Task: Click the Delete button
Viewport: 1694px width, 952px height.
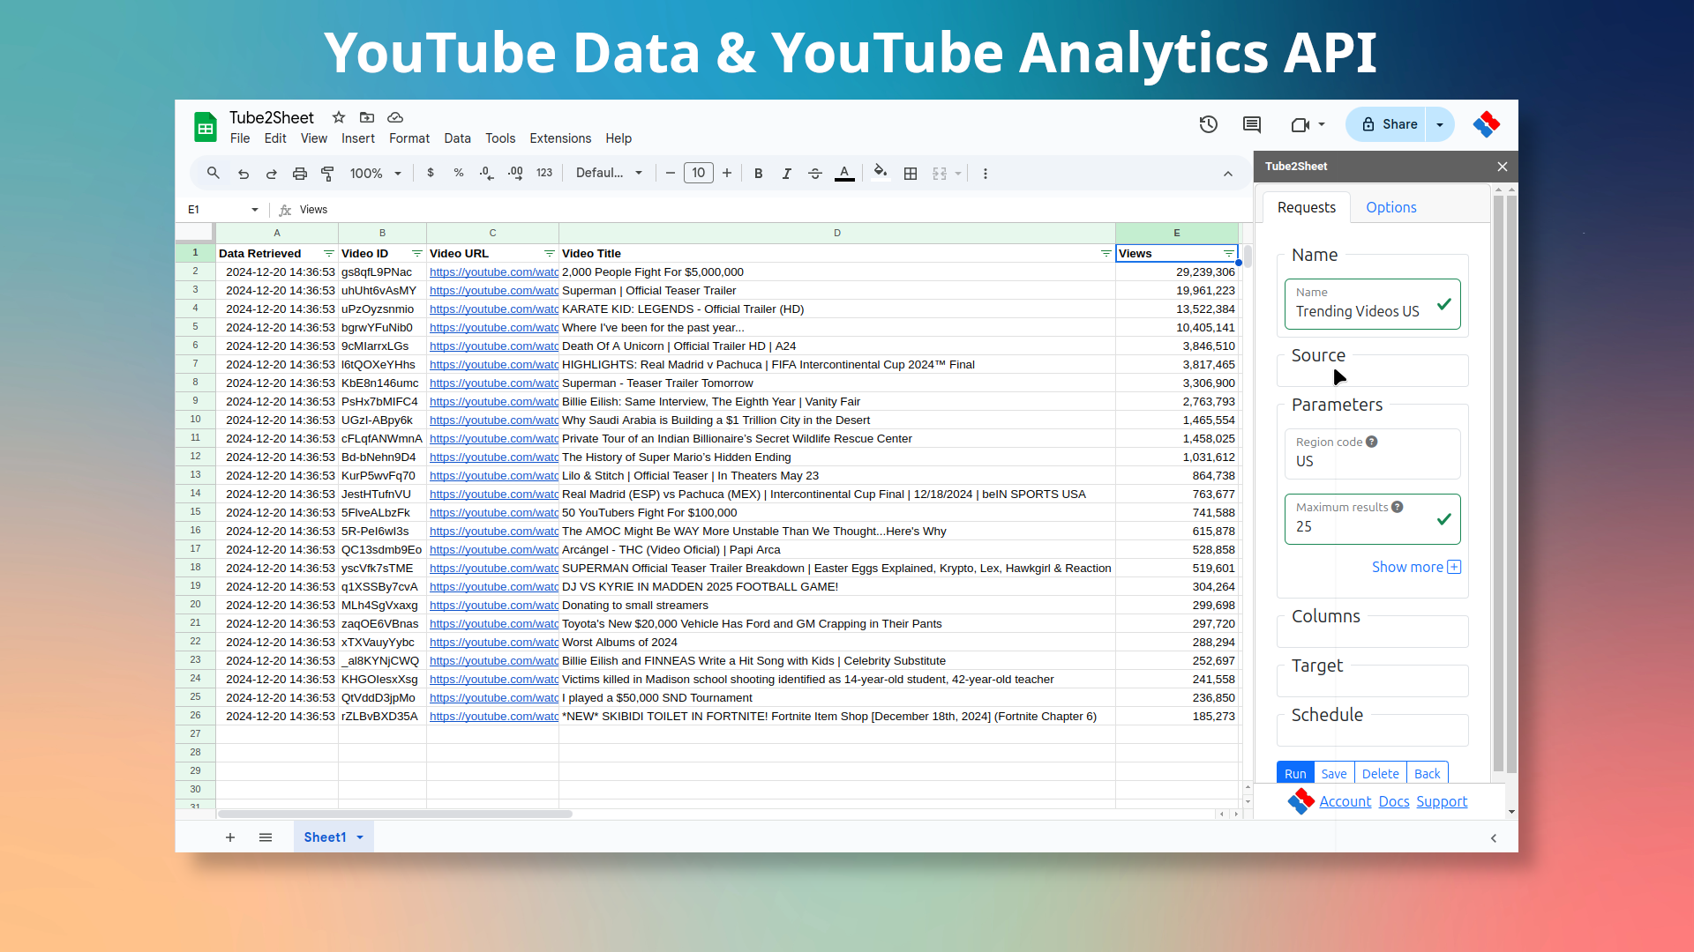Action: point(1381,773)
